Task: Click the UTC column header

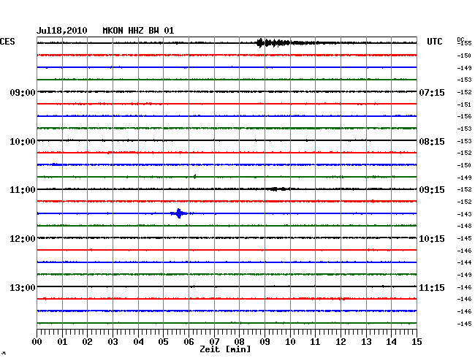Action: point(434,42)
